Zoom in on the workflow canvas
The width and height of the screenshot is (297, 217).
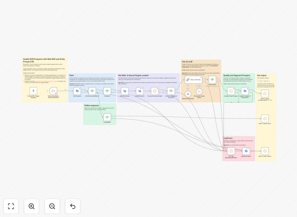coord(31,206)
